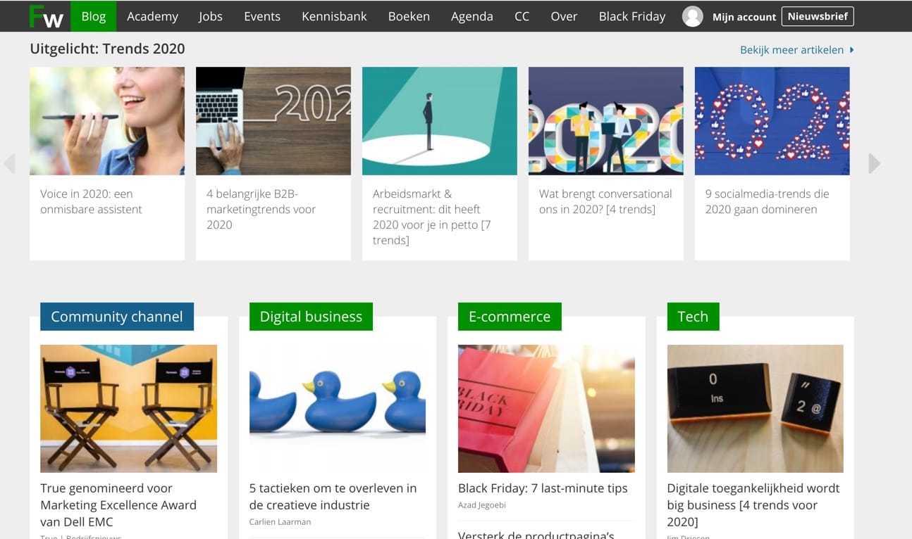Open 'Black Friday: 7 last-minute tips' article

(543, 488)
